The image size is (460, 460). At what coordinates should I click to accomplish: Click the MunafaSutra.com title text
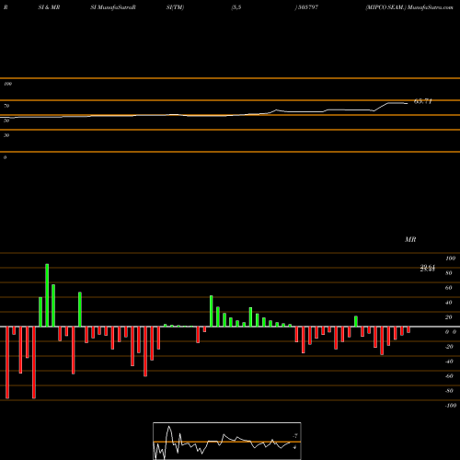click(431, 7)
